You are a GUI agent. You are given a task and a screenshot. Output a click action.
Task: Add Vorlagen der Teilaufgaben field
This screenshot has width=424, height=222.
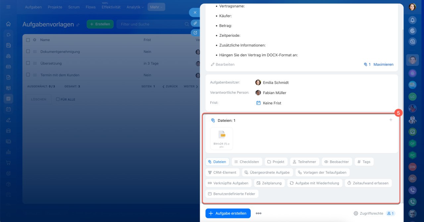[x=322, y=172]
